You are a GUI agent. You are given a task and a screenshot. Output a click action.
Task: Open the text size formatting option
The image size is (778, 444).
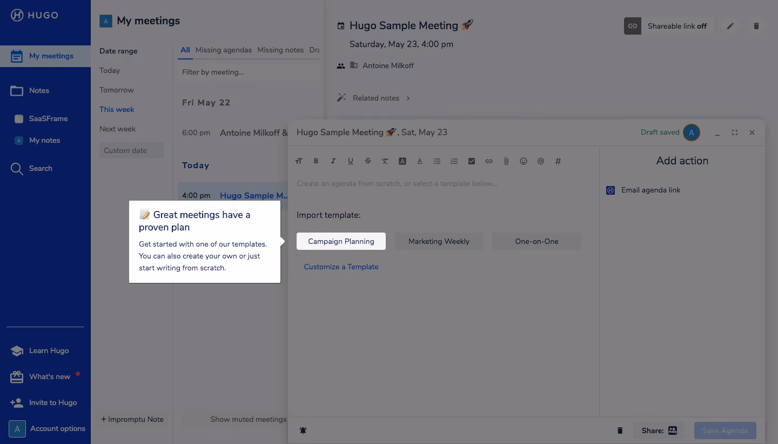click(299, 161)
